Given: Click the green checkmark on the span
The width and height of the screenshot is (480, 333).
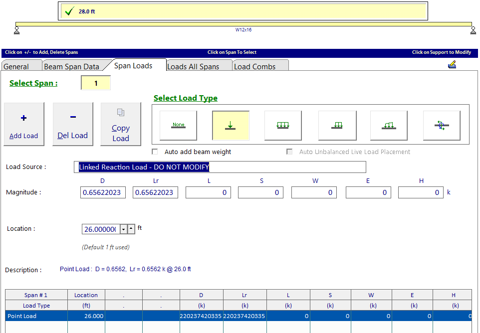Looking at the screenshot, I should point(70,11).
